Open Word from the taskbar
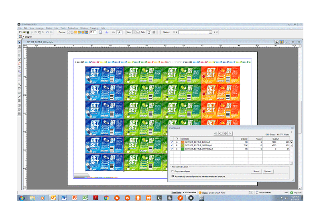Viewport: 321px width, 224px height. tap(64, 198)
